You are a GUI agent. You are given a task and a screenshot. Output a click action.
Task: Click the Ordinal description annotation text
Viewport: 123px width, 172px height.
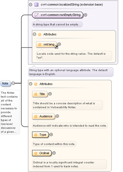click(x=64, y=164)
